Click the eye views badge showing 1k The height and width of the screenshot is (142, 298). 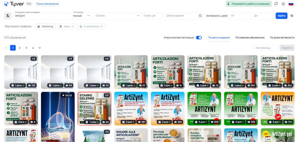tap(178, 85)
